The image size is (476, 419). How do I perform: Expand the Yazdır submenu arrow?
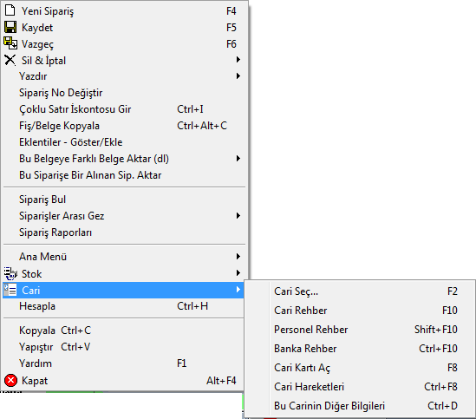coord(238,76)
